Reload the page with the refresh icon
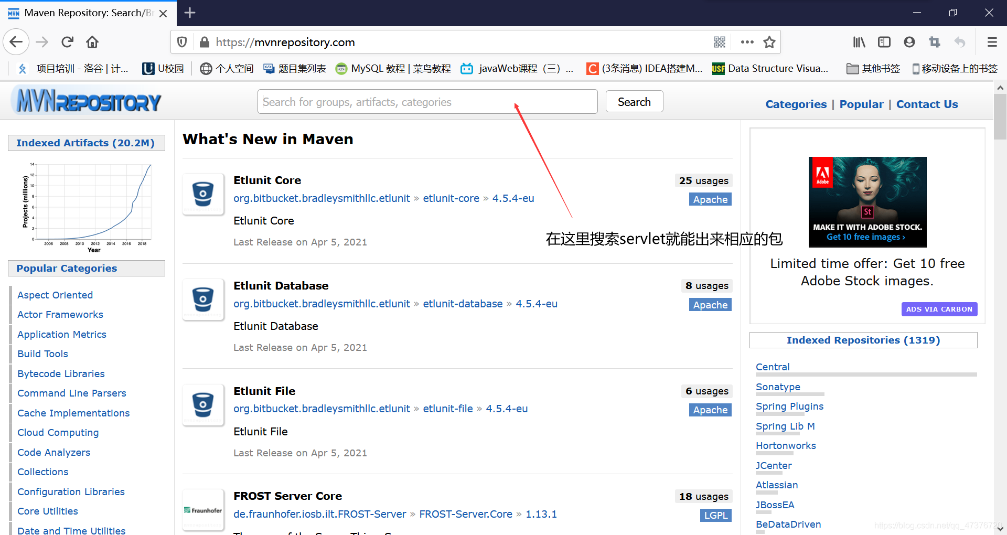This screenshot has height=535, width=1007. (67, 42)
